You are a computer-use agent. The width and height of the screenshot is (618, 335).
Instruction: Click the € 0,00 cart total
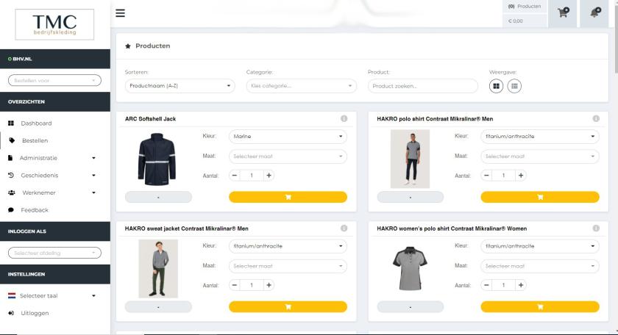[525, 21]
